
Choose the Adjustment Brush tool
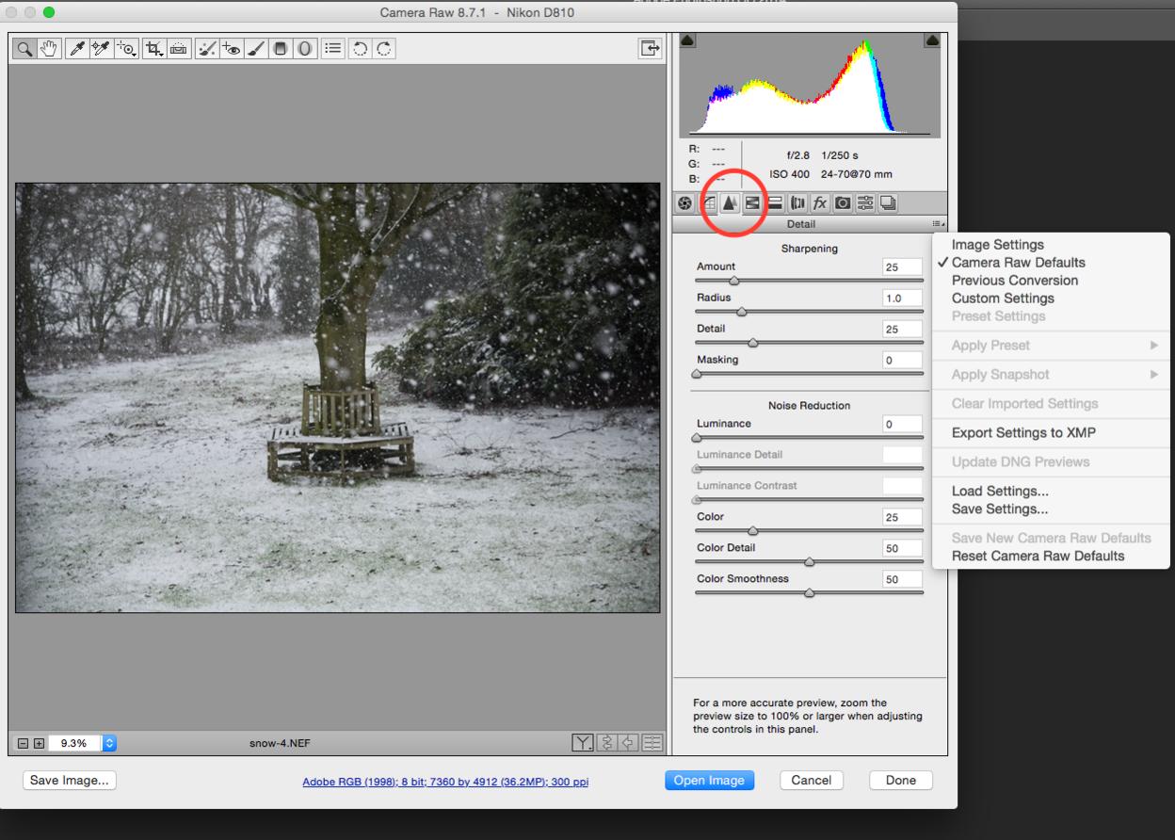click(256, 49)
